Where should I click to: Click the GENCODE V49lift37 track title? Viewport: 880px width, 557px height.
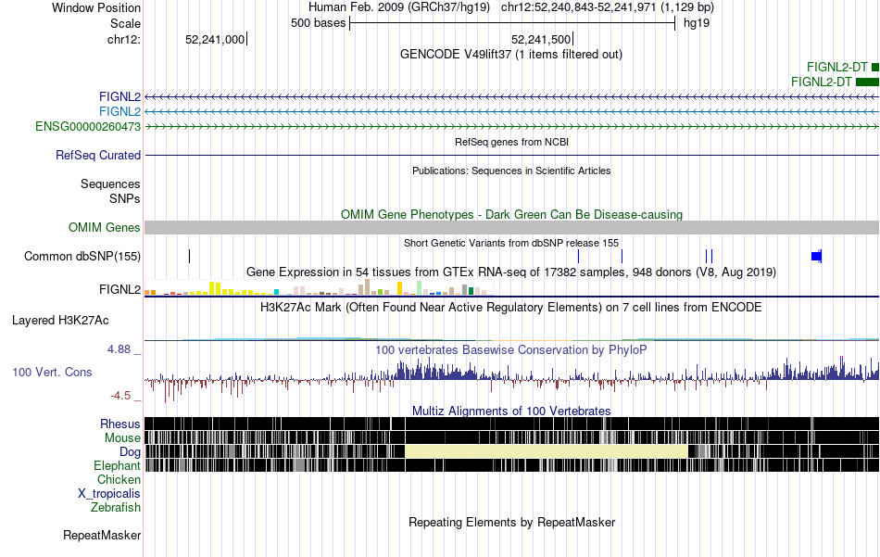(510, 55)
